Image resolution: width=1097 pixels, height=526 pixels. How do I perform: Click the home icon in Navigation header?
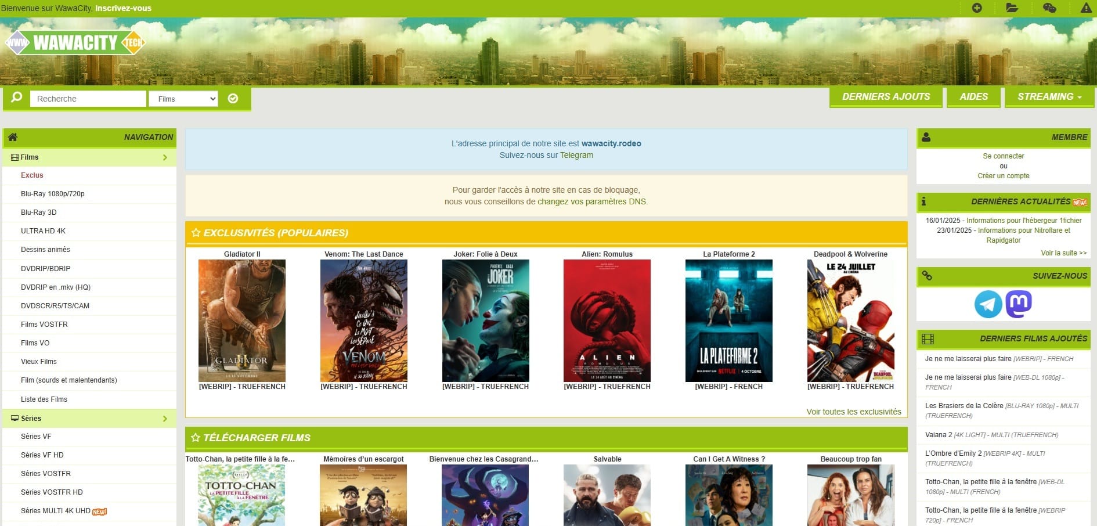pos(13,137)
